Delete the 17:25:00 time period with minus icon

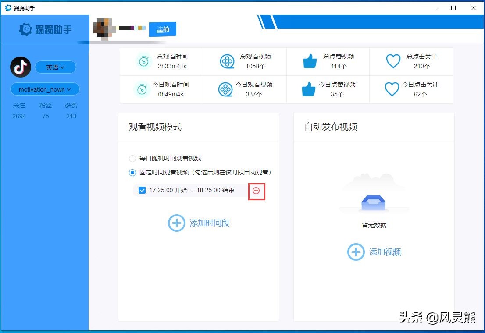tap(257, 191)
